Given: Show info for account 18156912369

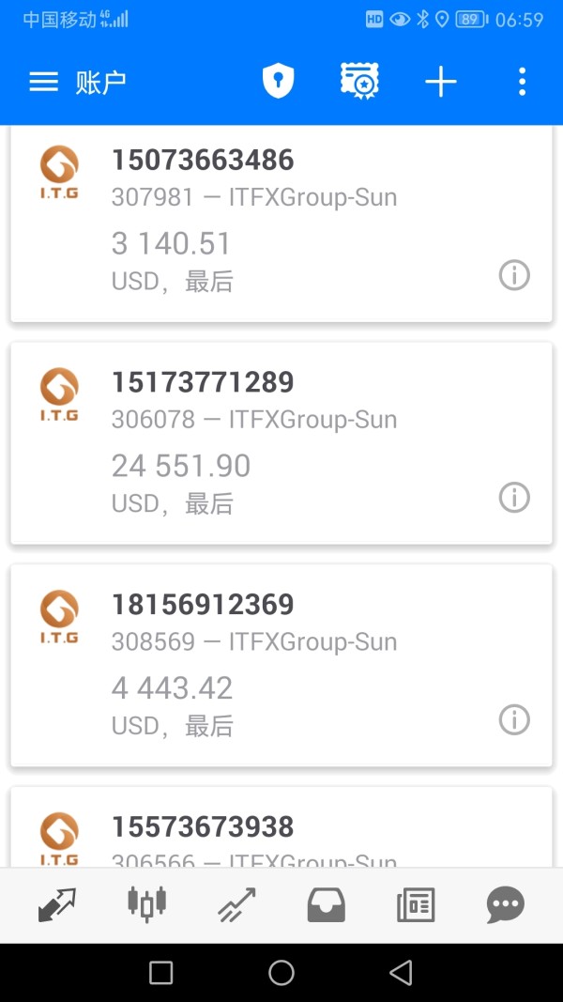Looking at the screenshot, I should (x=513, y=720).
